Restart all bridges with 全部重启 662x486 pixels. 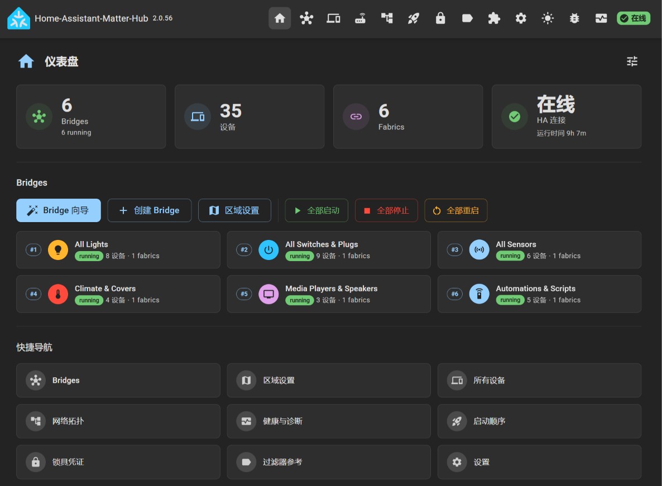[x=456, y=210]
